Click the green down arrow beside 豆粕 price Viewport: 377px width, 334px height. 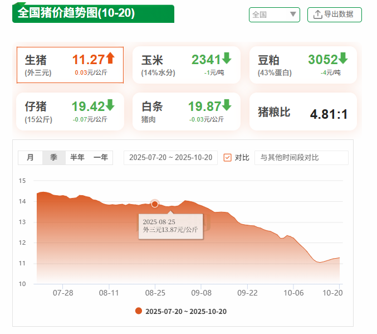click(343, 58)
